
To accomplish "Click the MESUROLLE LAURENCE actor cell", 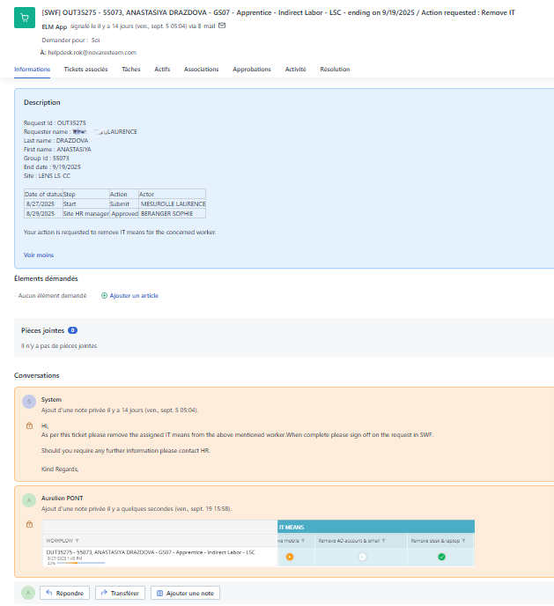I will pyautogui.click(x=173, y=204).
